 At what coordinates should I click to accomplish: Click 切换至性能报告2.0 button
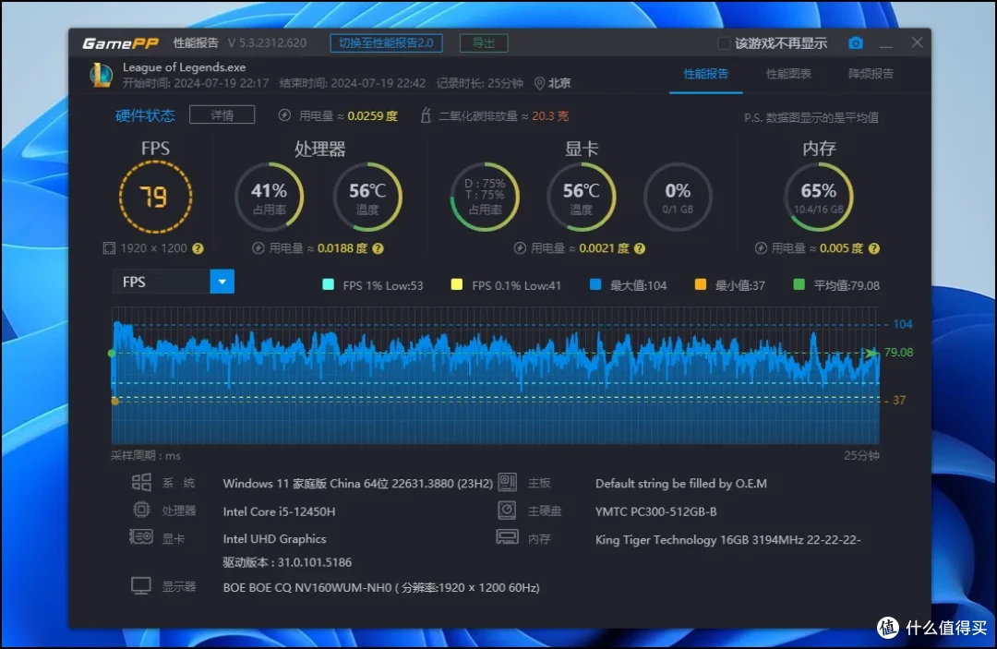coord(386,43)
